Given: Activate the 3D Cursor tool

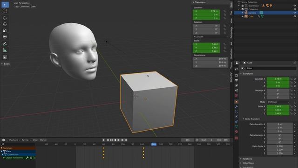Looking at the screenshot, I should tap(5, 11).
